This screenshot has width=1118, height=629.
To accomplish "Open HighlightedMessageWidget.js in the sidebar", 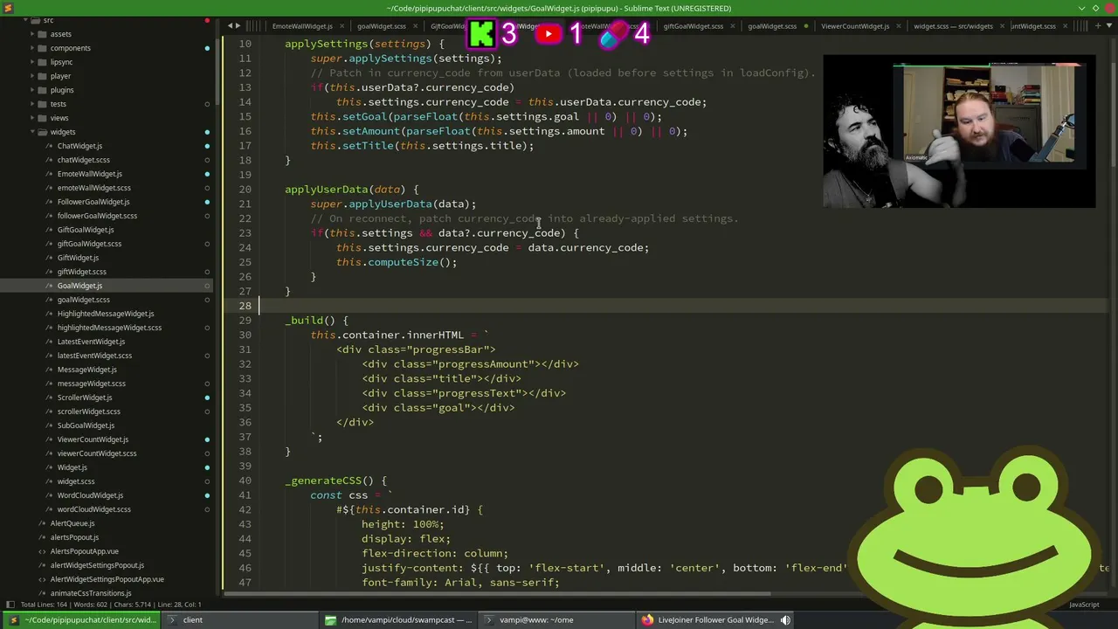I will pyautogui.click(x=106, y=314).
